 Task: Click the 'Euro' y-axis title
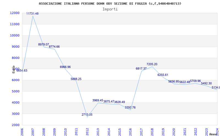pos(13,69)
